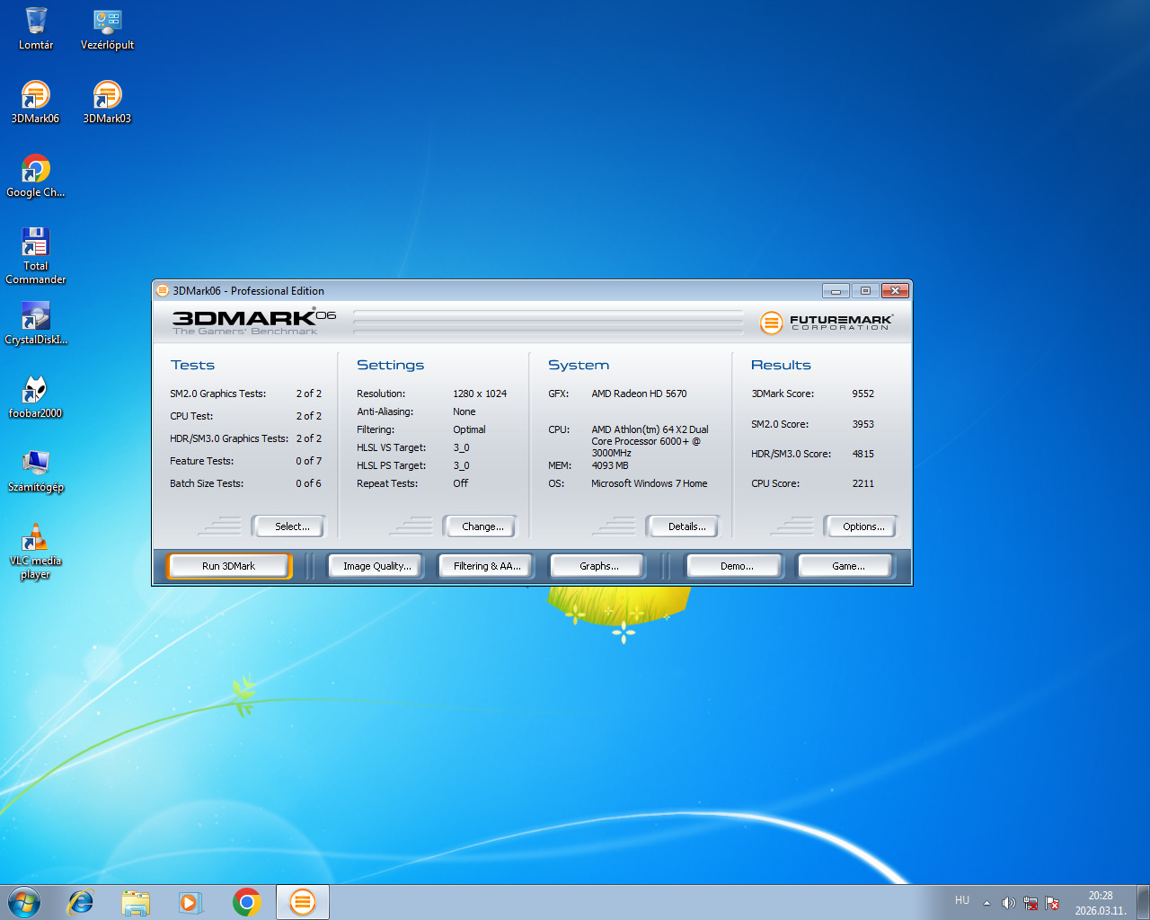Image resolution: width=1150 pixels, height=920 pixels.
Task: Click the Results section heading
Action: tap(781, 365)
